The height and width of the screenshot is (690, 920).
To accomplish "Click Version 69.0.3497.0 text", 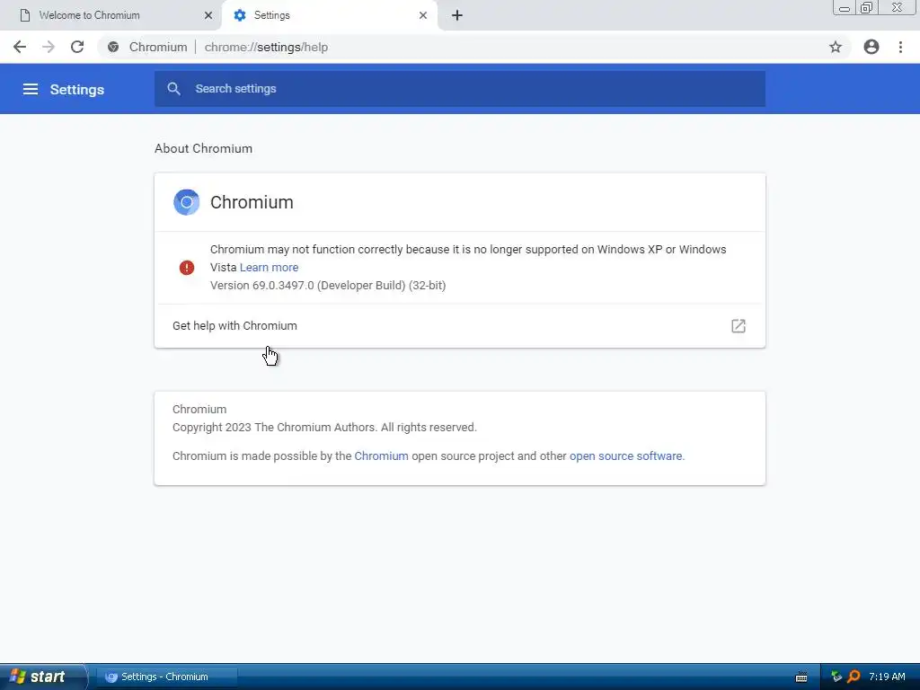I will click(x=328, y=286).
